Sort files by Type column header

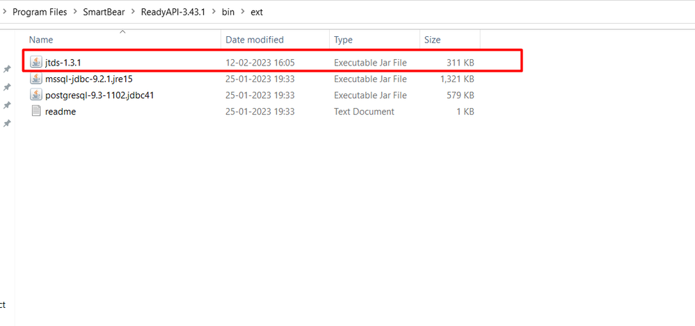pyautogui.click(x=343, y=40)
